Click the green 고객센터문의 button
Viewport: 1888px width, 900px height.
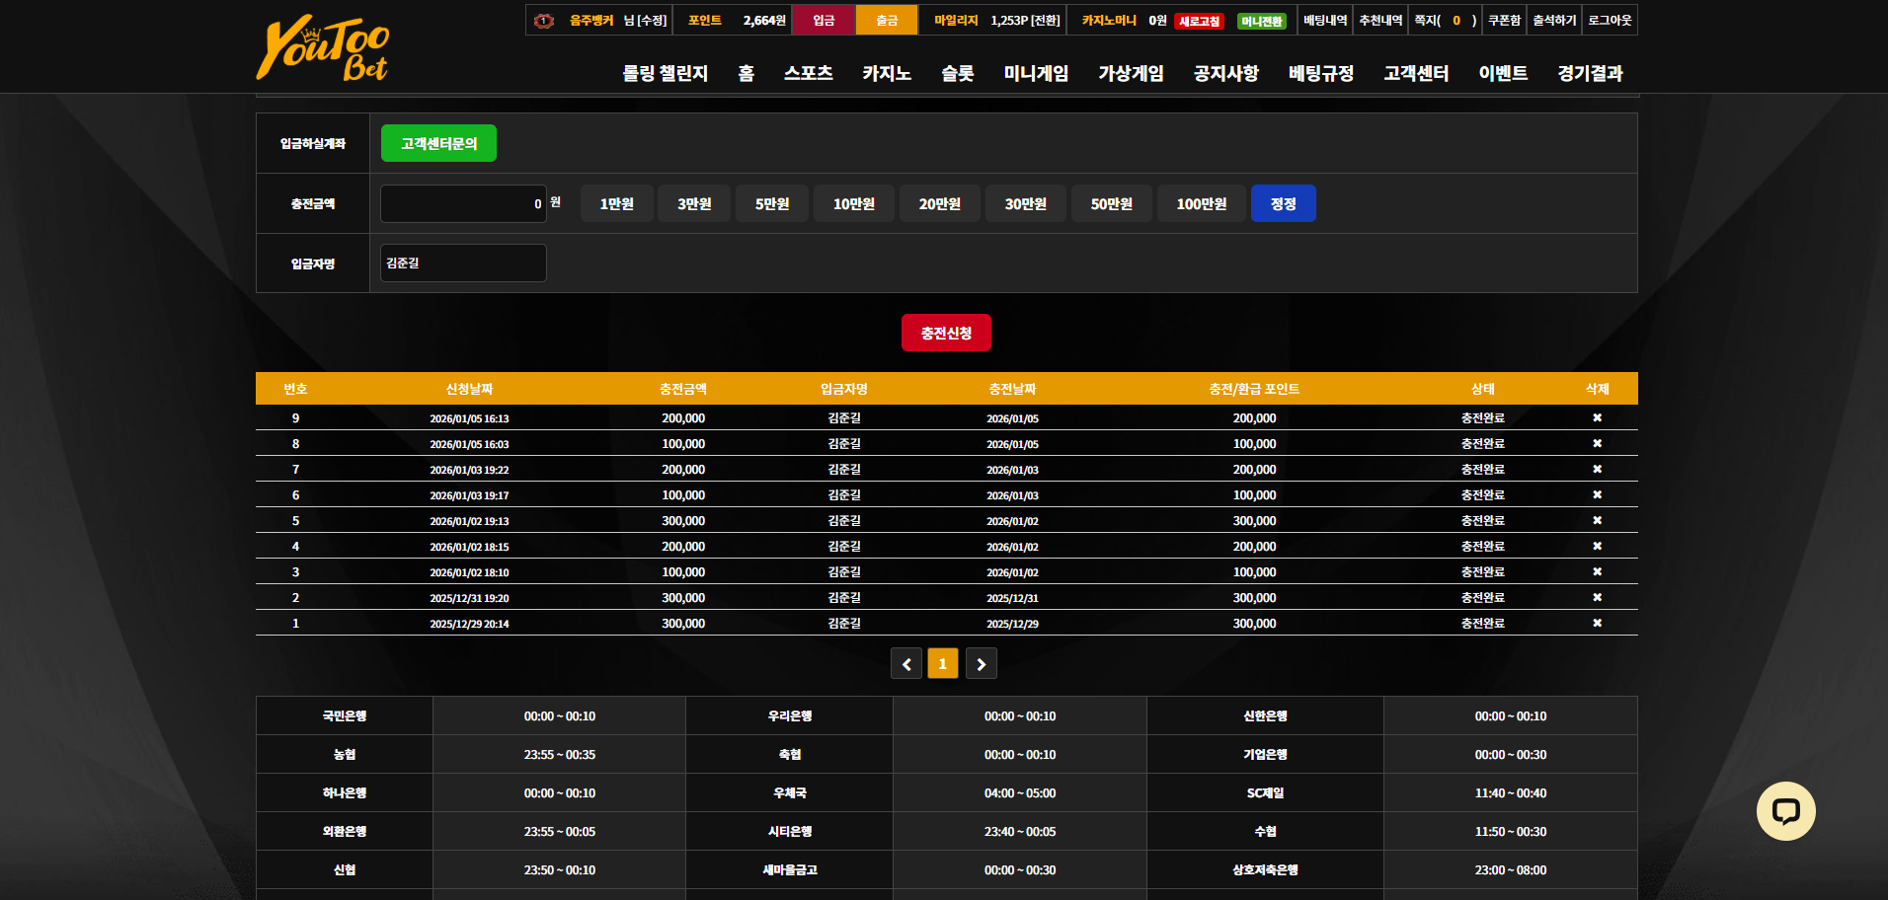coord(438,143)
